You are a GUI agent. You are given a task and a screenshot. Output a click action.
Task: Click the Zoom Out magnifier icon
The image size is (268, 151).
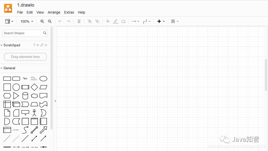pyautogui.click(x=50, y=21)
